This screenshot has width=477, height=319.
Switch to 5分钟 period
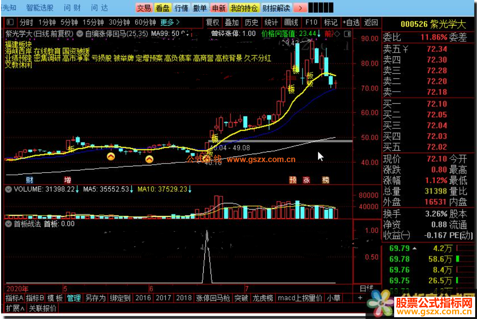click(69, 23)
